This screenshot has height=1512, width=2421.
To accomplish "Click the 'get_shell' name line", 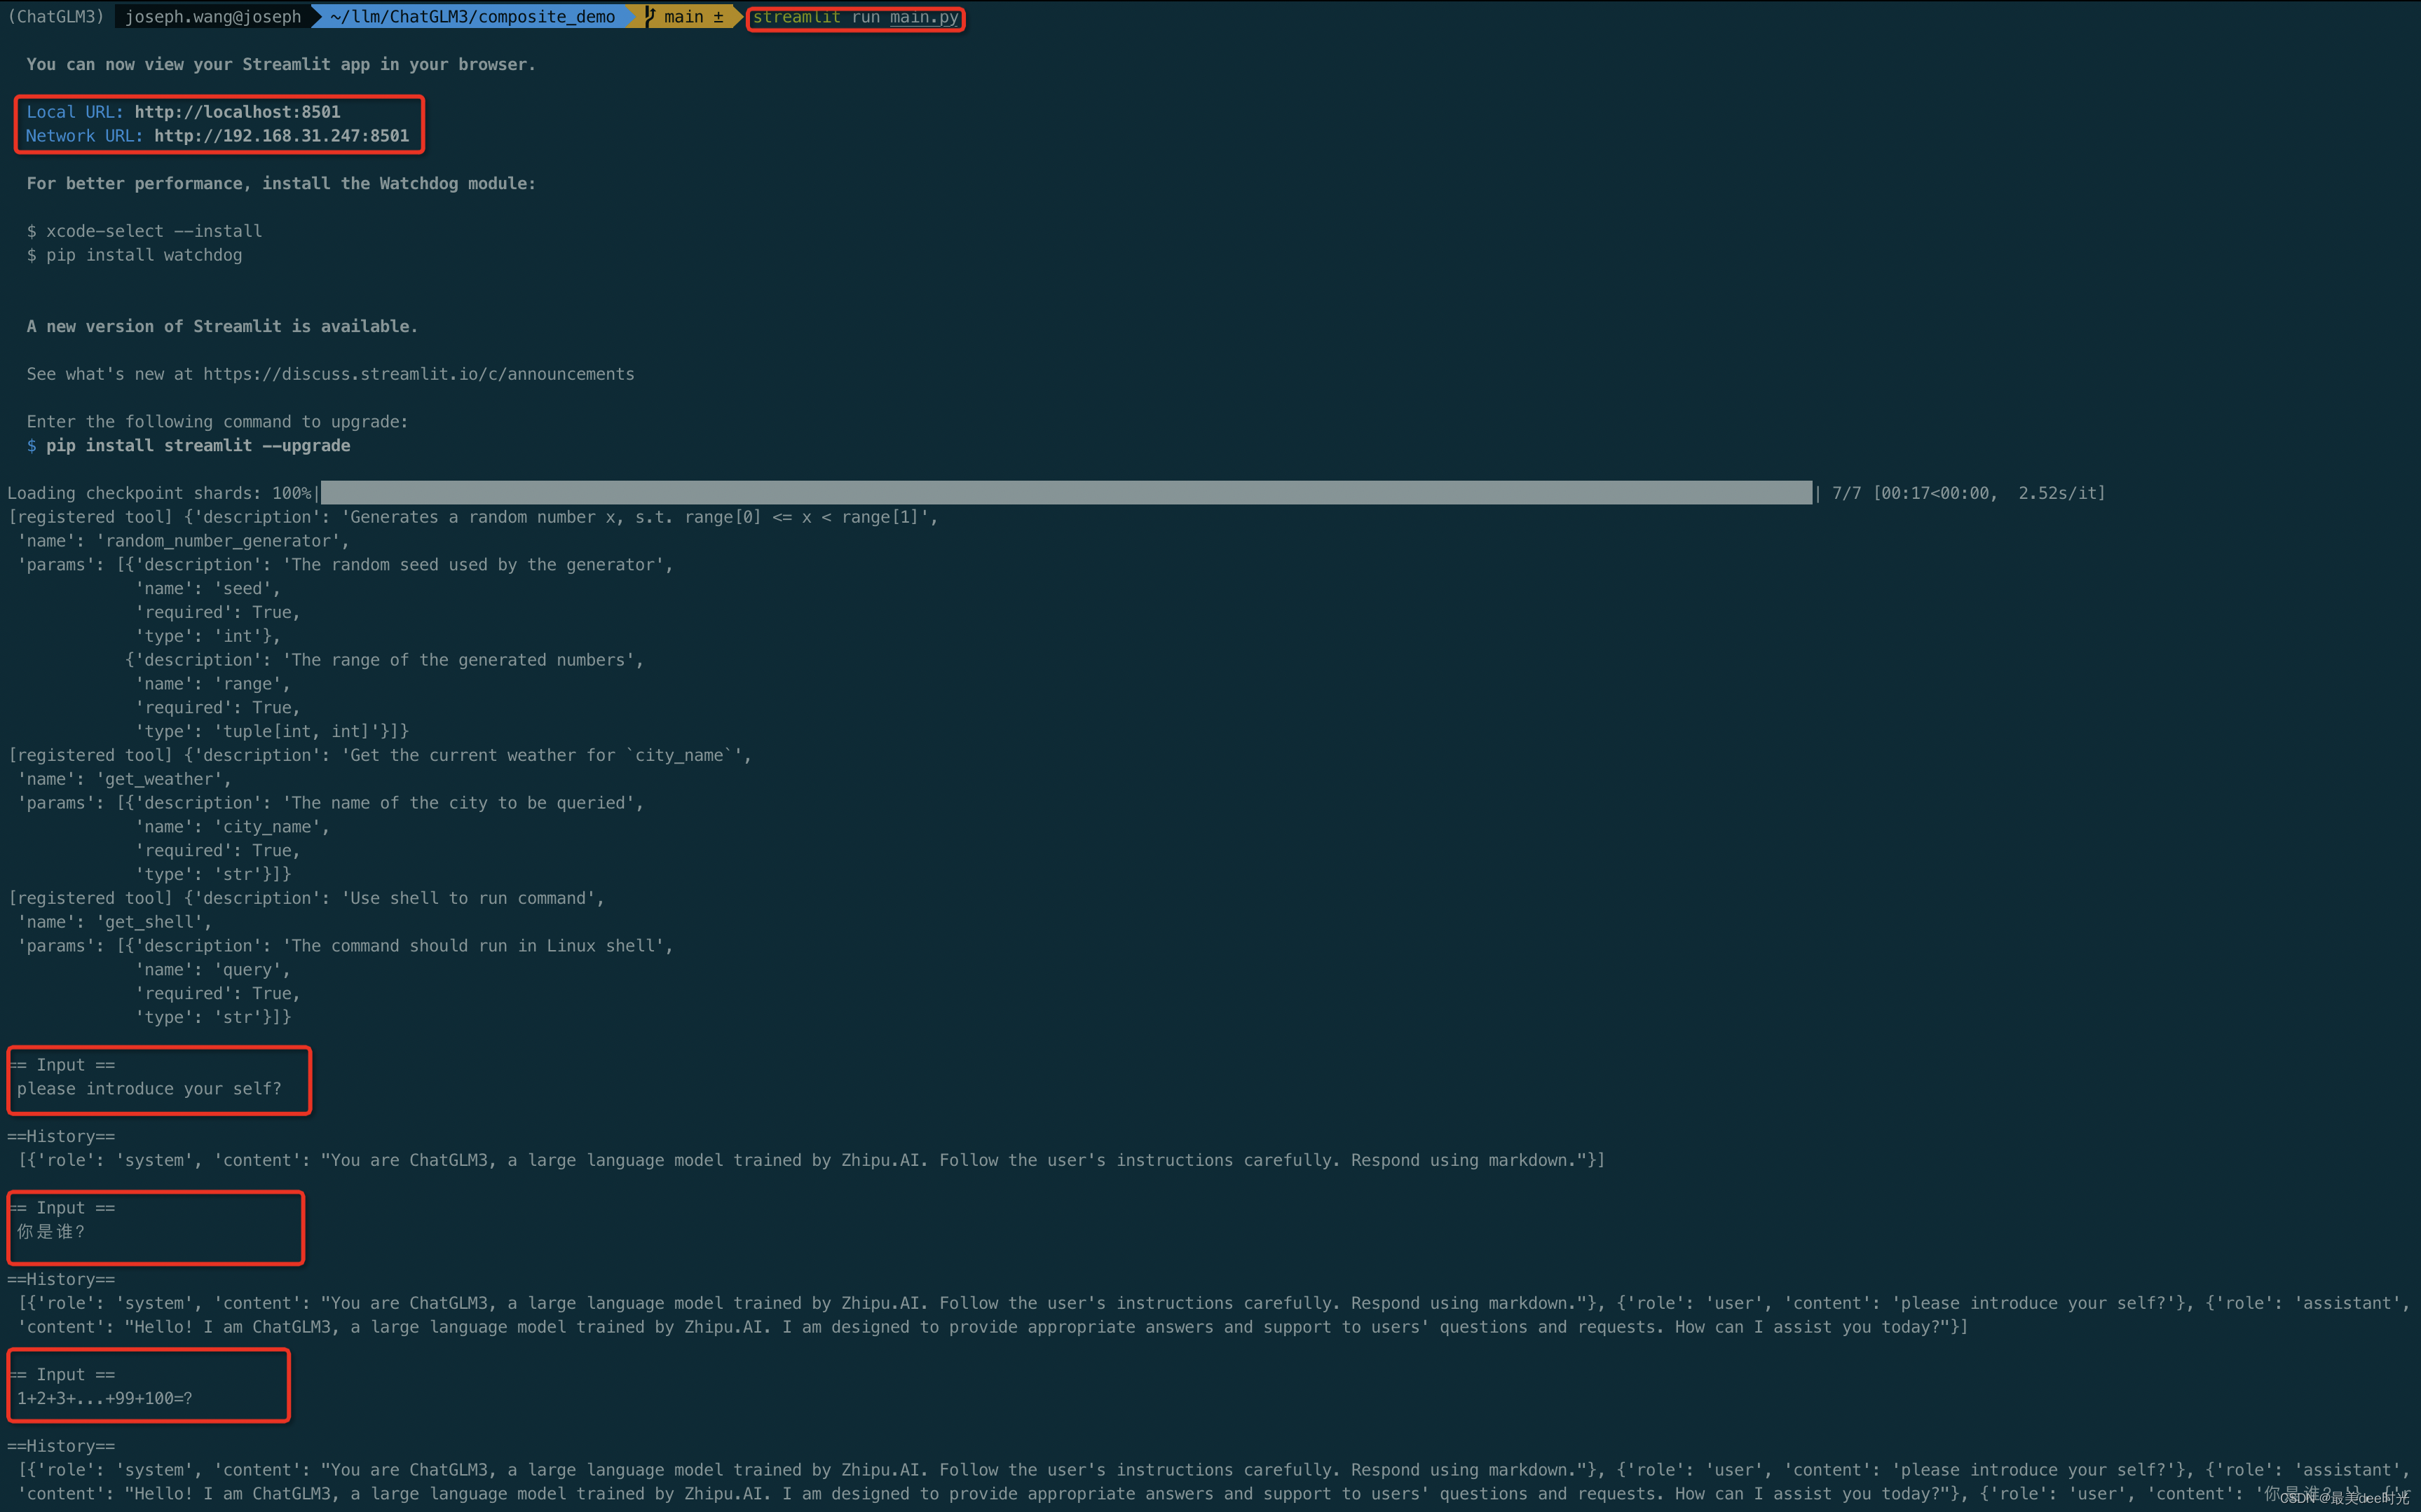I will click(115, 922).
